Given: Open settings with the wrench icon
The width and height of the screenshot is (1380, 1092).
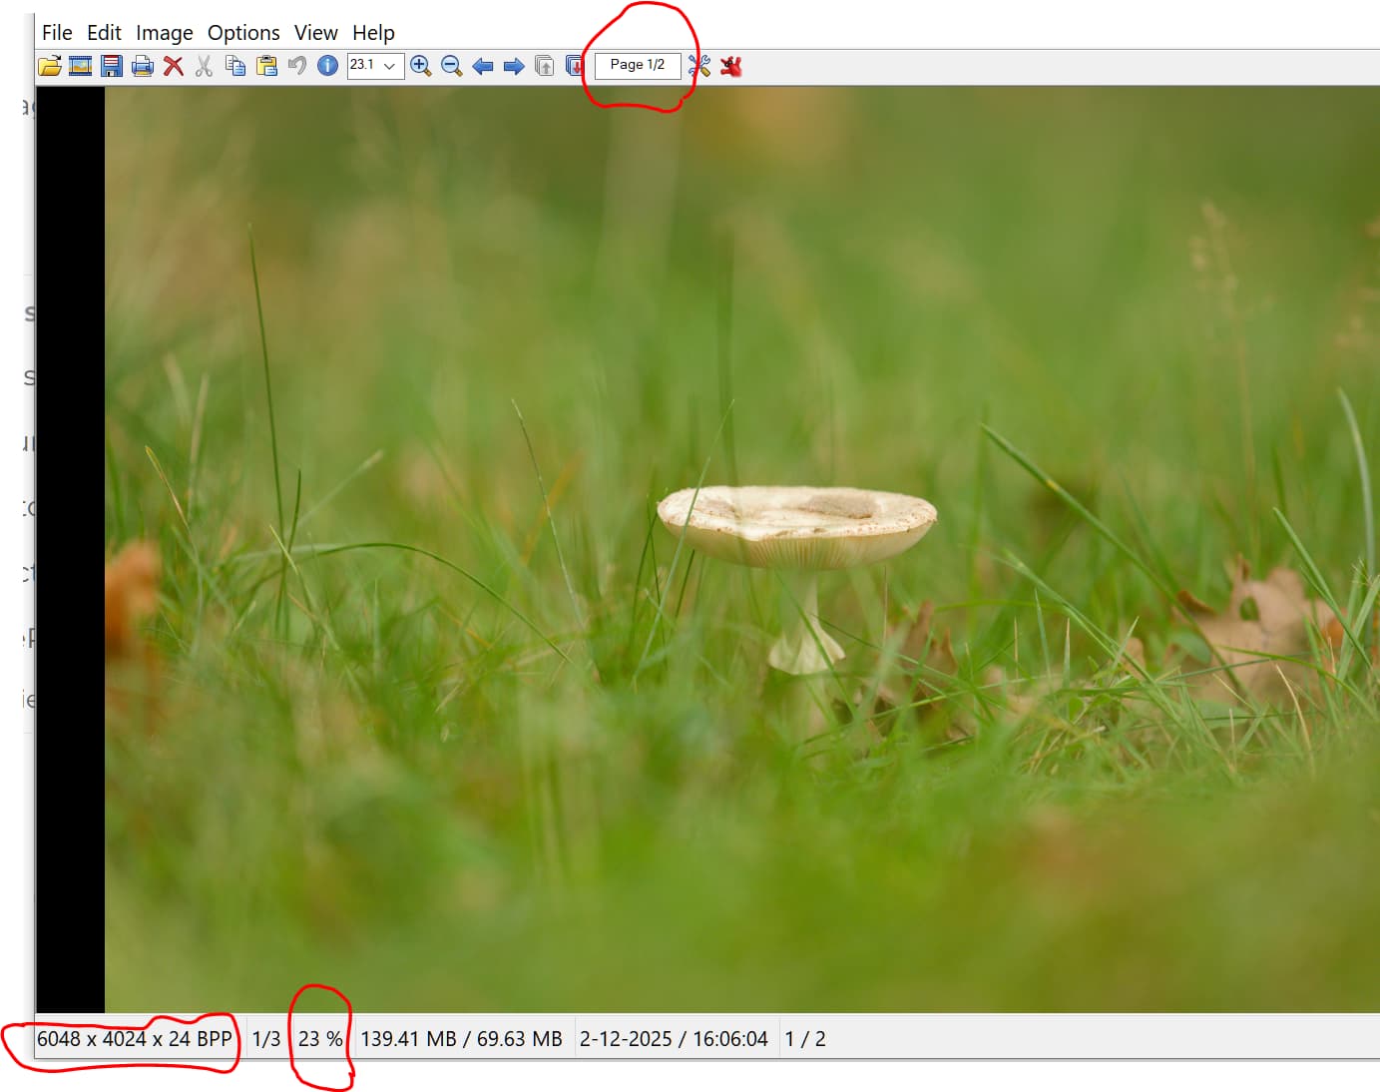Looking at the screenshot, I should [x=699, y=66].
